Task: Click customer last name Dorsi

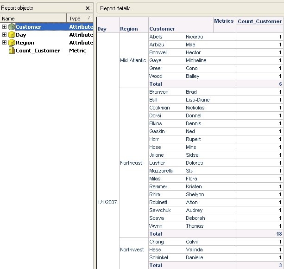Action: point(155,115)
